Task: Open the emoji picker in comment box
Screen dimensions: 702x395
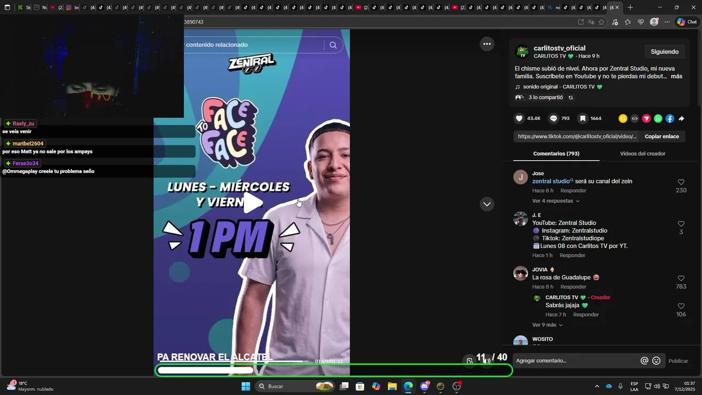Action: click(x=656, y=360)
